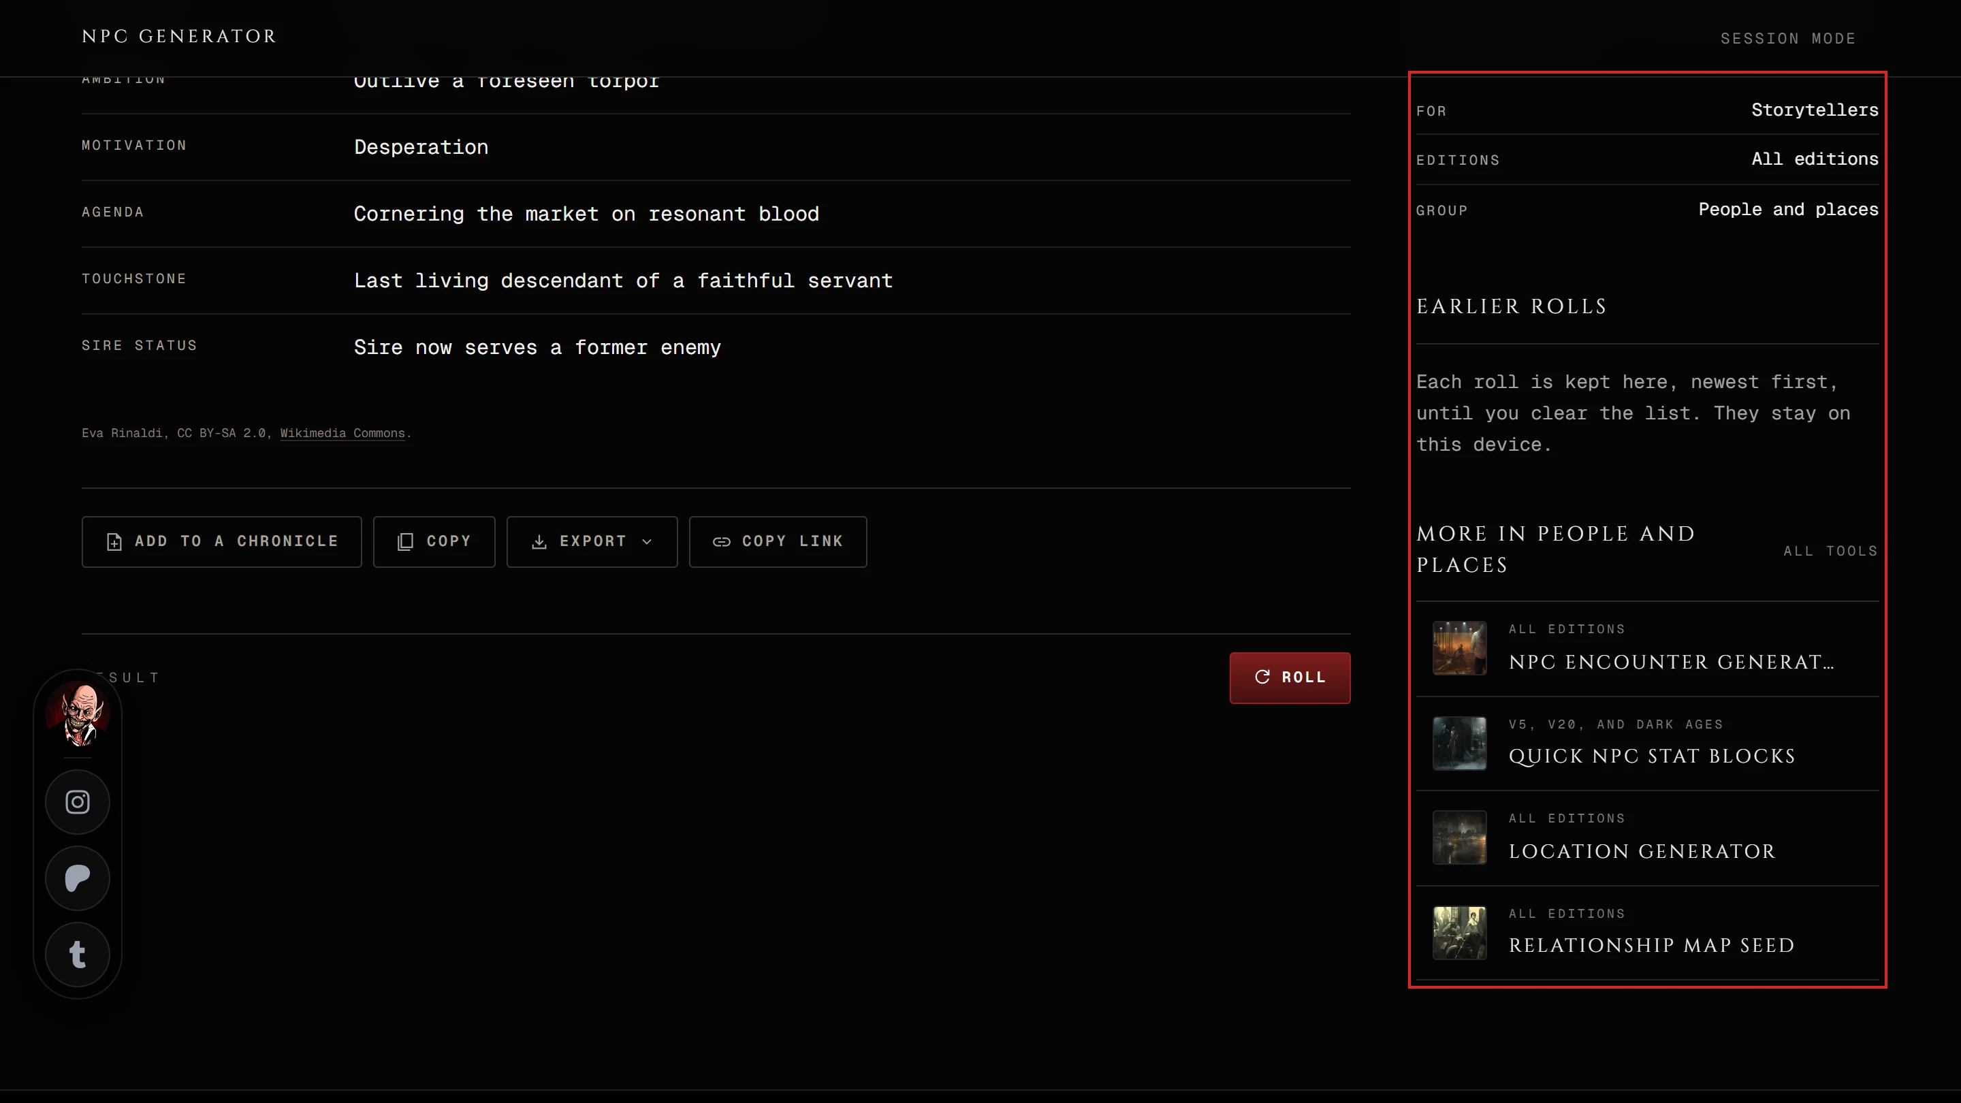Viewport: 1961px width, 1103px height.
Task: Open NPC Encounter Generator tool
Action: click(1647, 649)
